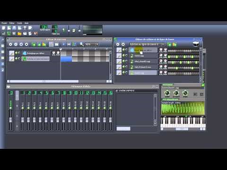Image resolution: width=227 pixels, height=170 pixels.
Task: Click the blue beat pattern block in Song Editor
Action: click(x=66, y=59)
